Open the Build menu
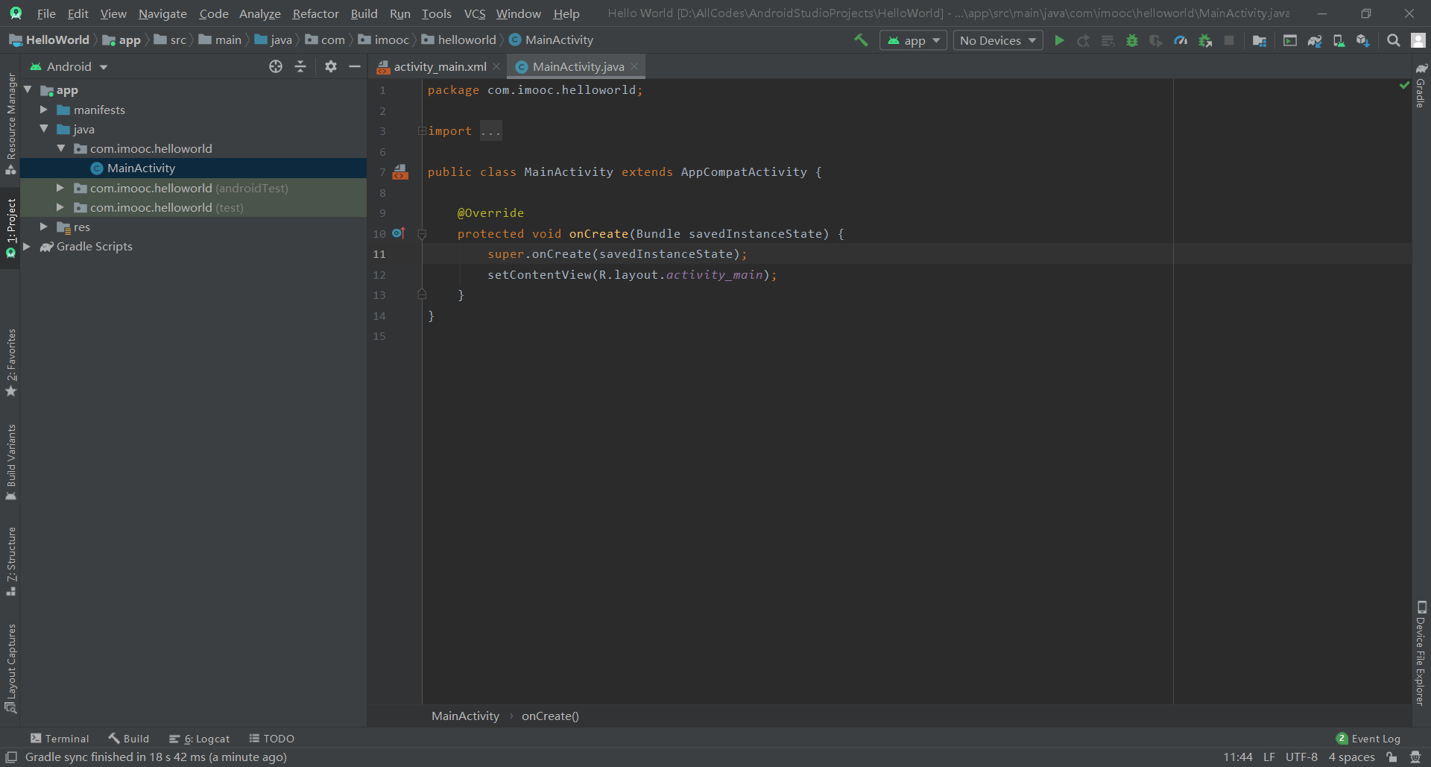Viewport: 1431px width, 767px height. (x=364, y=13)
